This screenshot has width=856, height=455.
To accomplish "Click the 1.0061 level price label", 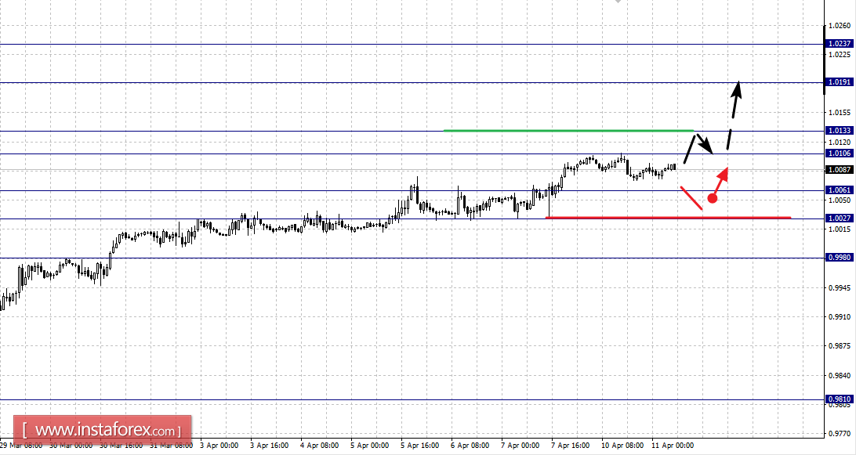I will coord(839,190).
